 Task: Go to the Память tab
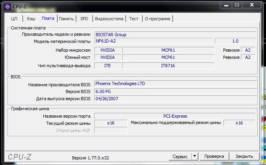[66, 19]
